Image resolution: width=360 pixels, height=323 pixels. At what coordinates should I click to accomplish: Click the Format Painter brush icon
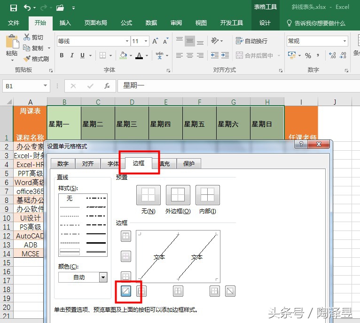pyautogui.click(x=27, y=59)
